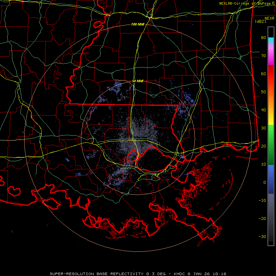Screen dimensions: 276x276
Task: Click the 0 dBZ legend value
Action: [x=265, y=182]
